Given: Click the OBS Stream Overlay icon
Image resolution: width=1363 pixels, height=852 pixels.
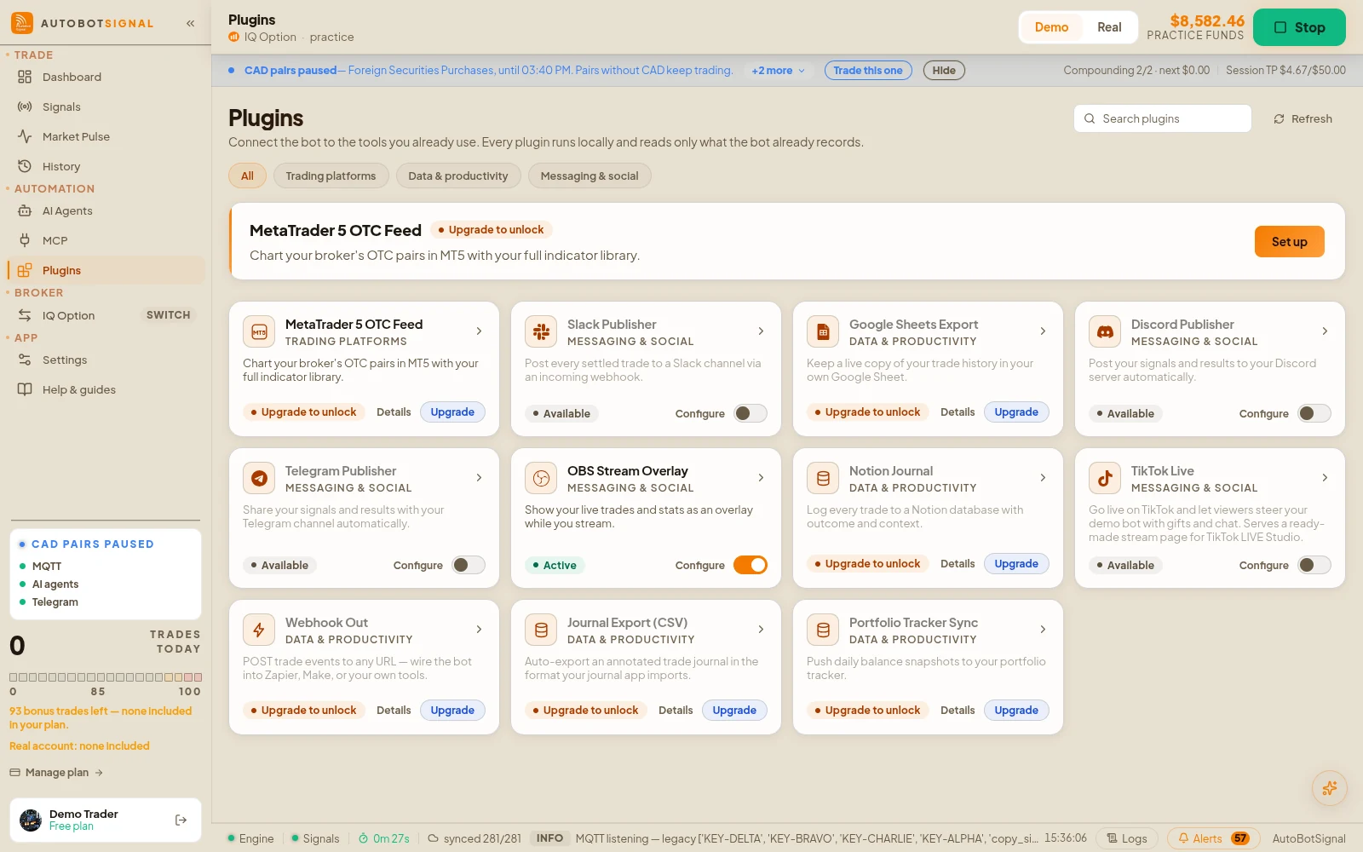Looking at the screenshot, I should 541,478.
